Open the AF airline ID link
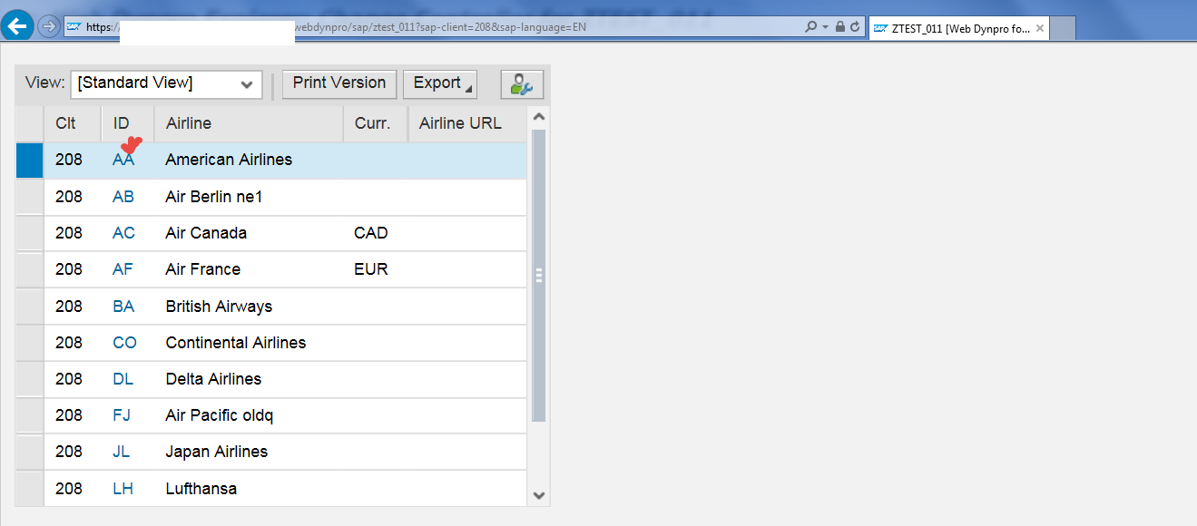This screenshot has width=1197, height=526. click(123, 269)
